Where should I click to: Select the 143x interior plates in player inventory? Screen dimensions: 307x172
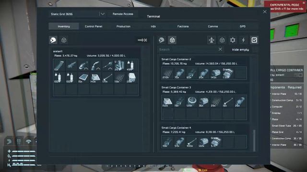point(96,77)
